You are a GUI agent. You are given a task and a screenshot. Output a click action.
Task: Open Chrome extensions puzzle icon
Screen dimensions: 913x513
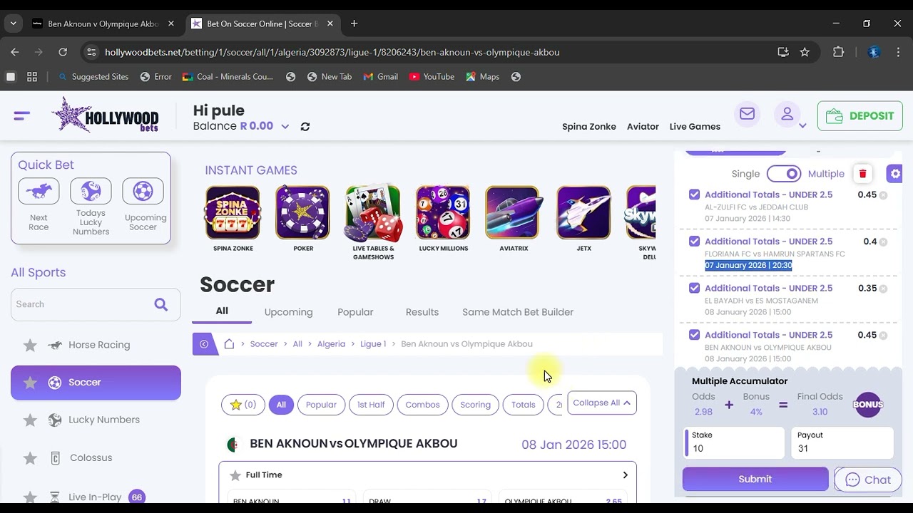pyautogui.click(x=838, y=52)
